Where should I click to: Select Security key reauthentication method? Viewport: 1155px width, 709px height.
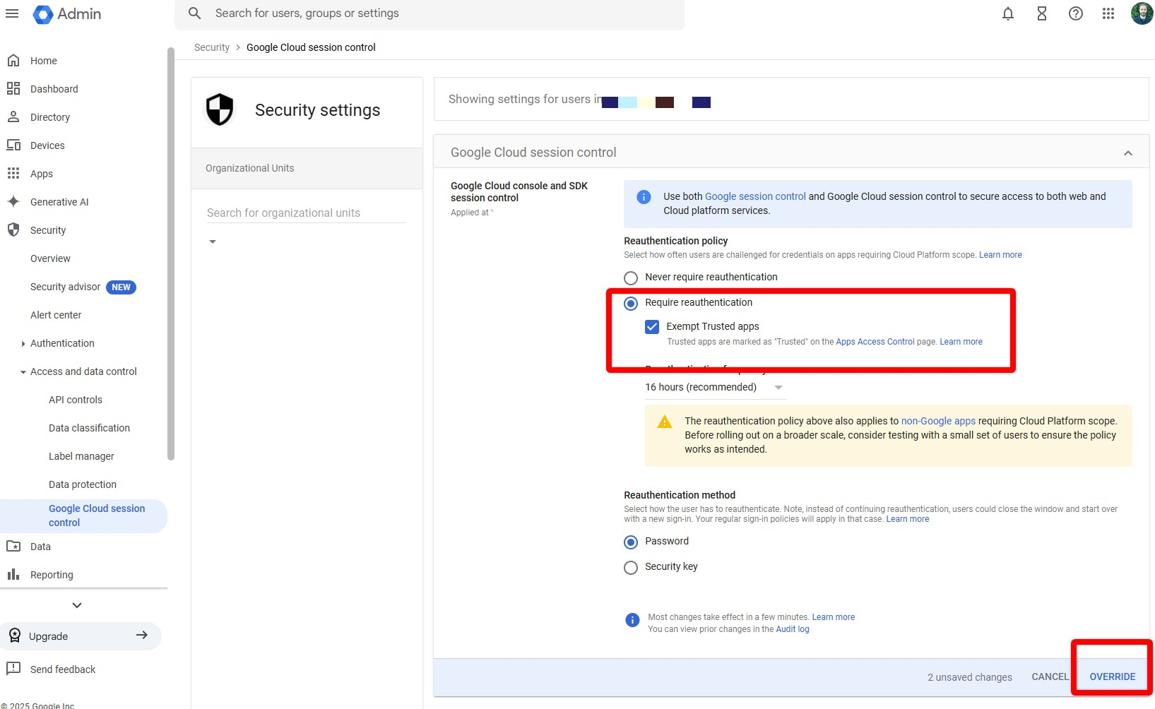click(631, 567)
